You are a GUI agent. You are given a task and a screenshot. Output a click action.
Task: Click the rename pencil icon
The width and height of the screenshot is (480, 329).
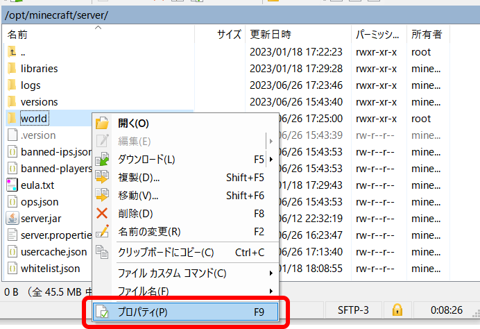(102, 231)
